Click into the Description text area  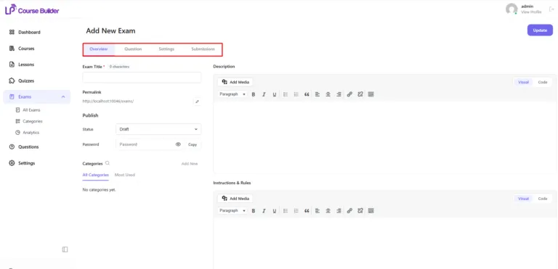pyautogui.click(x=385, y=137)
